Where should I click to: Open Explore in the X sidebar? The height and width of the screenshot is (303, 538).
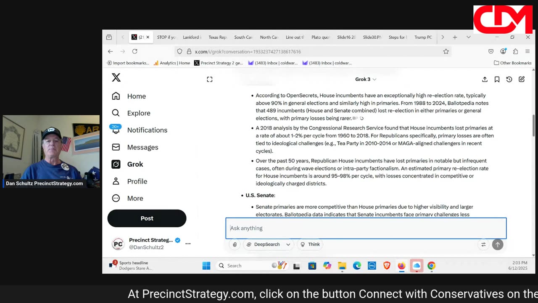[x=131, y=113]
